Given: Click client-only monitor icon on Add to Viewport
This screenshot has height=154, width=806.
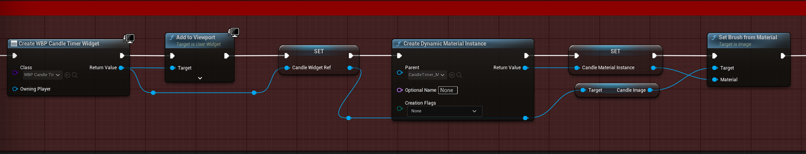Looking at the screenshot, I should point(234,32).
